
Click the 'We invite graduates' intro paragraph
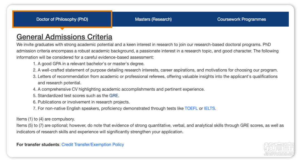pos(147,51)
